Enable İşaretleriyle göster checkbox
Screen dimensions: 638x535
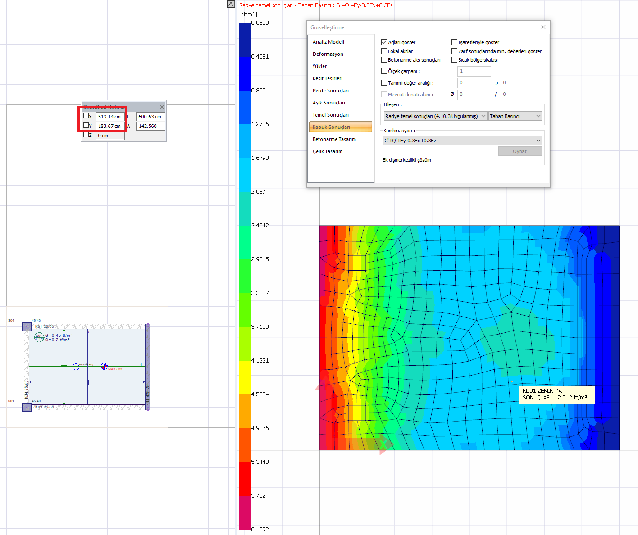click(454, 42)
